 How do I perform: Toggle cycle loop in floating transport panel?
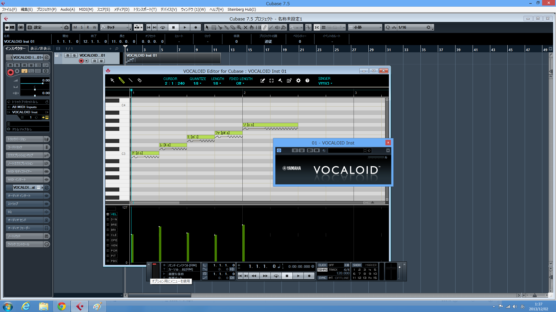click(x=276, y=276)
